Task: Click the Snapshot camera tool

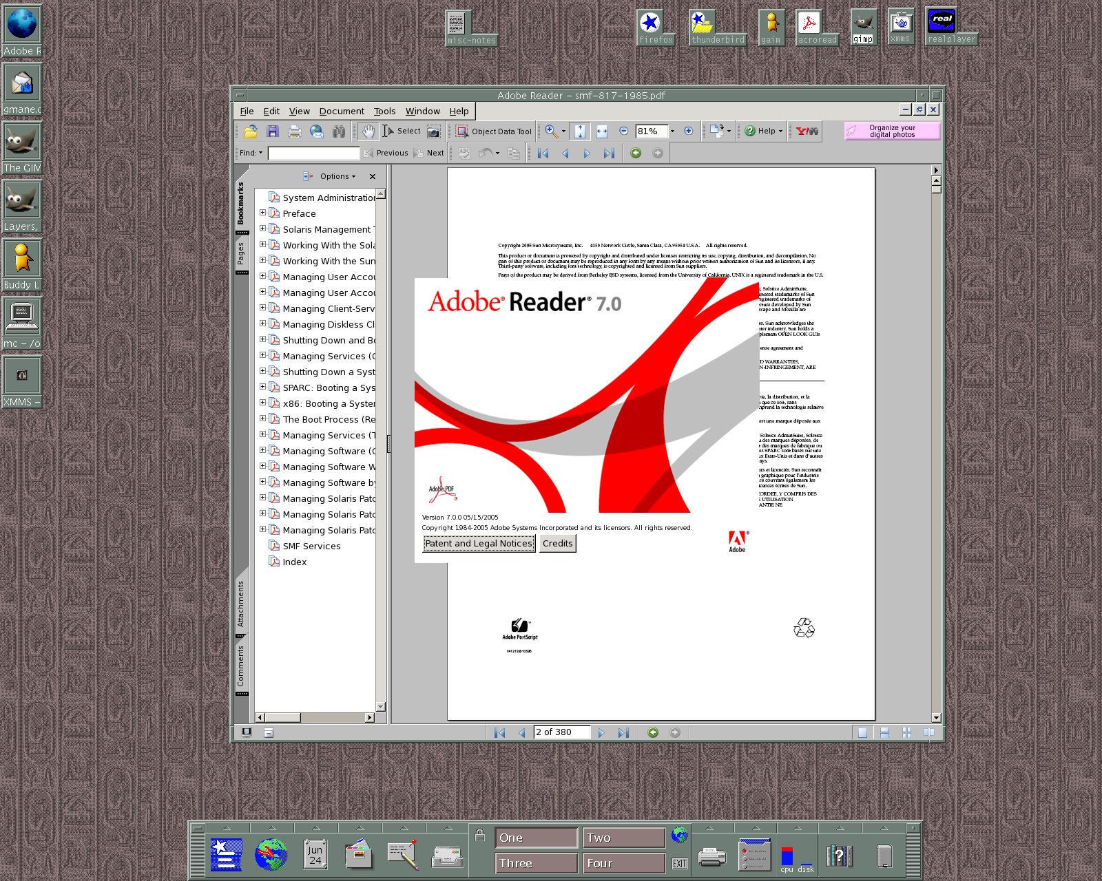Action: click(x=433, y=131)
